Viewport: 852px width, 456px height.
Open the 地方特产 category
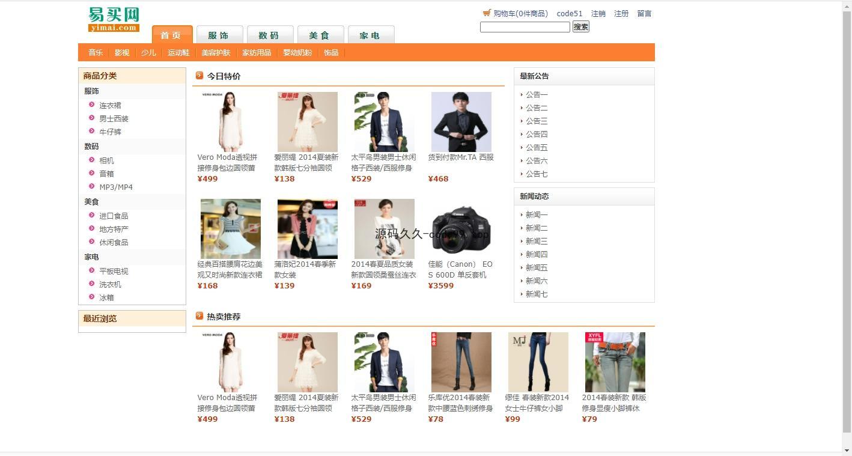click(x=114, y=229)
